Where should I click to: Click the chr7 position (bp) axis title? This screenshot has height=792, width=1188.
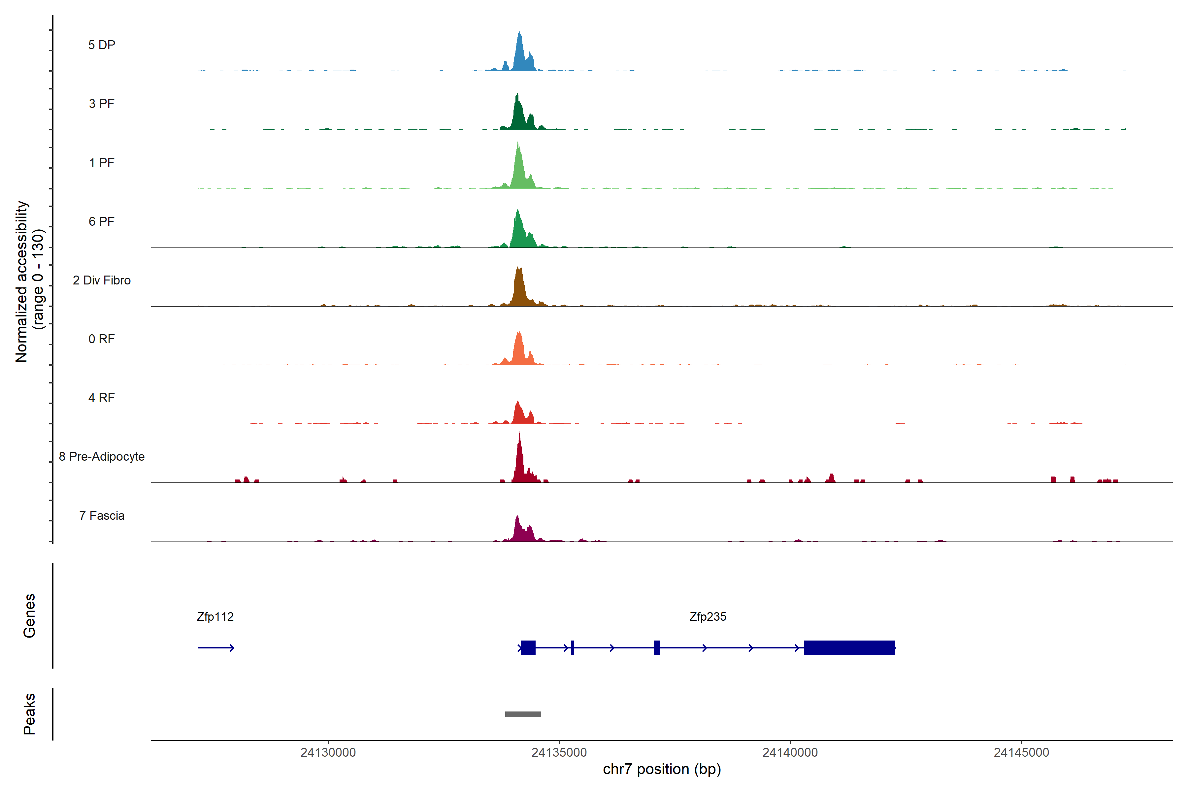(662, 769)
